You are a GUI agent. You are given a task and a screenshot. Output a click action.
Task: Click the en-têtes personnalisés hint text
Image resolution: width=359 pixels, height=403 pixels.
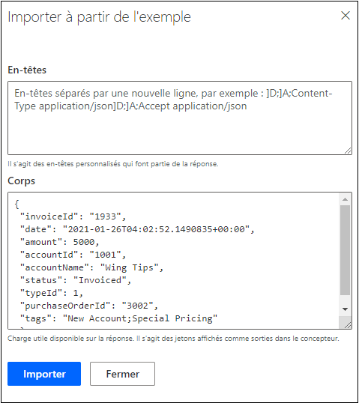tap(113, 164)
